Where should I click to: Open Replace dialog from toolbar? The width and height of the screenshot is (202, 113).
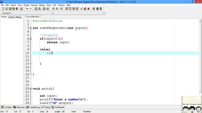tap(39, 9)
